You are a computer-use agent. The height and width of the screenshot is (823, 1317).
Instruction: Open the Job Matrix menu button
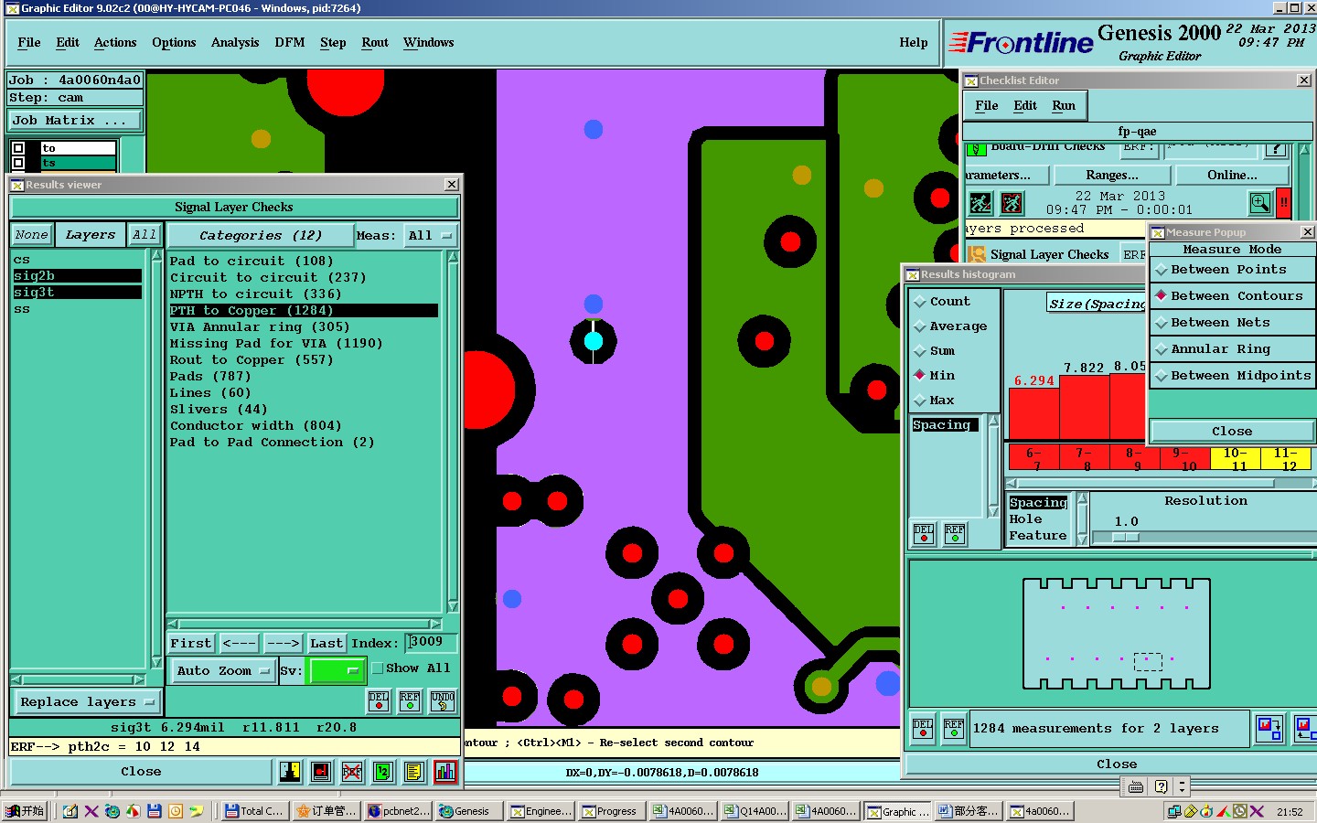[75, 120]
